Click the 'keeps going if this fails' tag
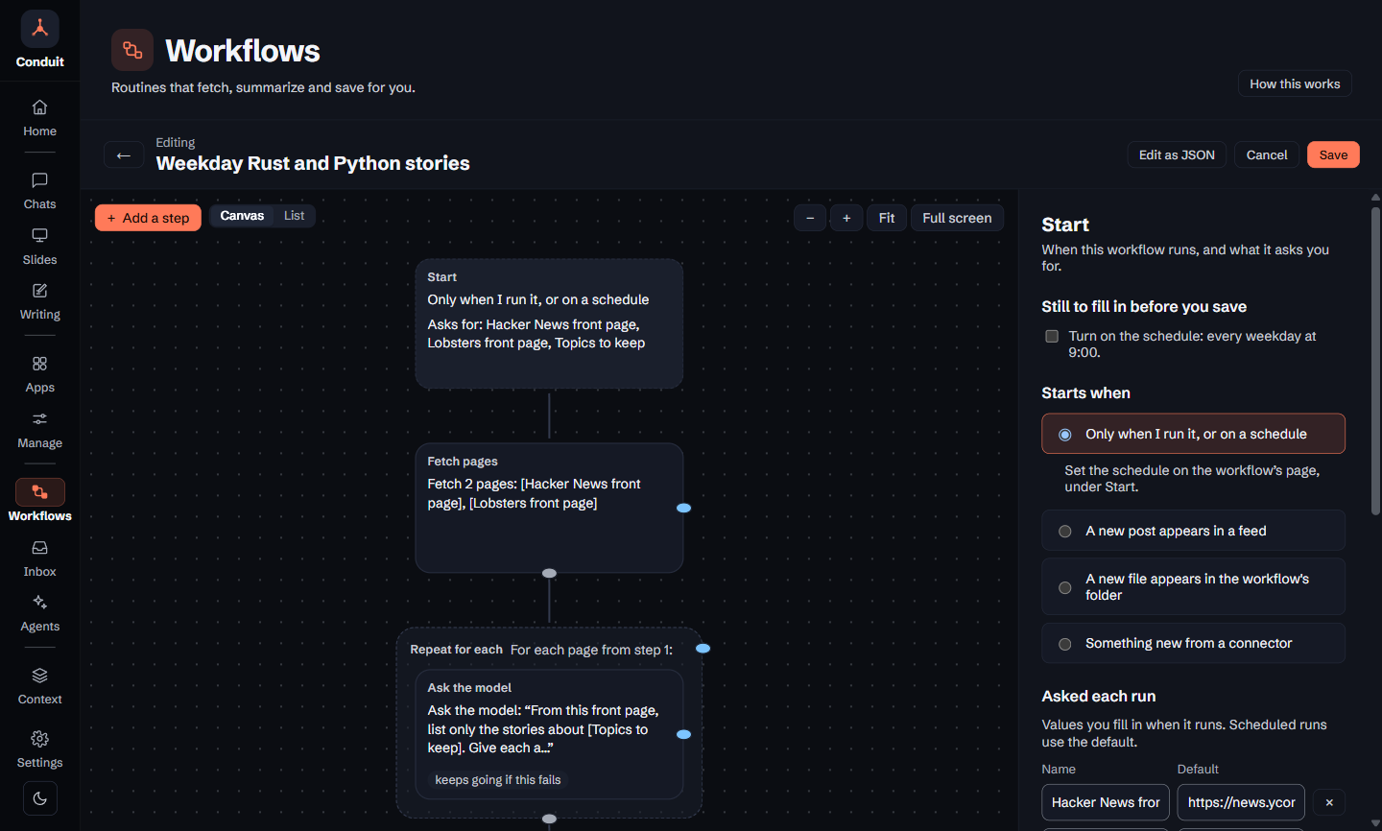The image size is (1382, 831). [497, 780]
